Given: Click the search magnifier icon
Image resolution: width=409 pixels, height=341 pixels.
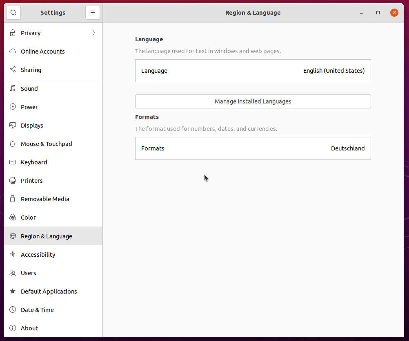Looking at the screenshot, I should tap(13, 13).
